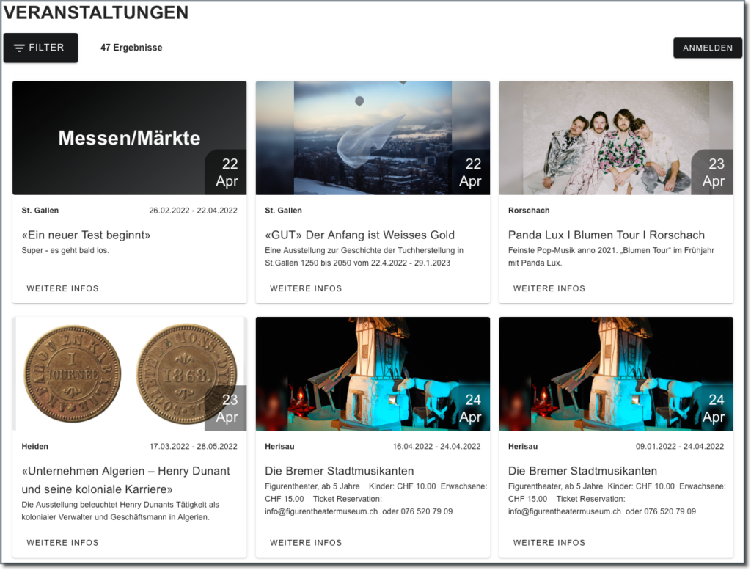This screenshot has height=570, width=751.
Task: Open Weitere Infos for «GUT» Weisses Gold
Action: [x=306, y=288]
